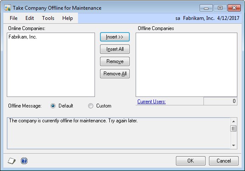Screen dimensions: 245x171
Task: Click the Fabrikam, Inc. company name in header
Action: point(199,18)
